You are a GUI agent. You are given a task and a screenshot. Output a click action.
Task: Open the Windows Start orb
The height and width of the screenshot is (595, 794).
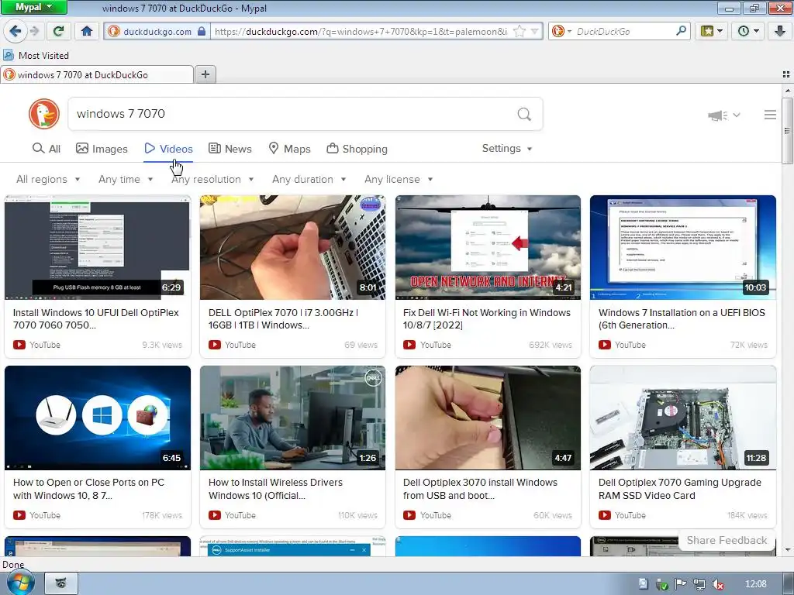point(20,583)
